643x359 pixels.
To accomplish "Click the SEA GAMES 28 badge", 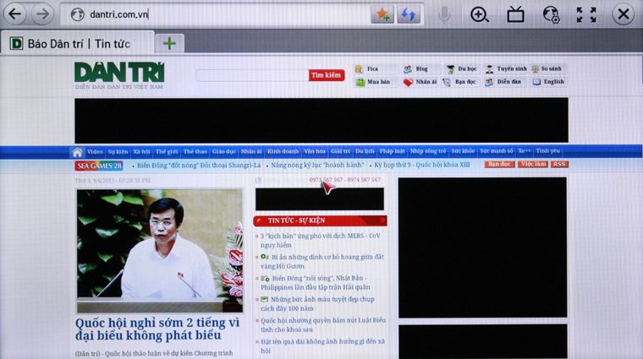I will [99, 166].
